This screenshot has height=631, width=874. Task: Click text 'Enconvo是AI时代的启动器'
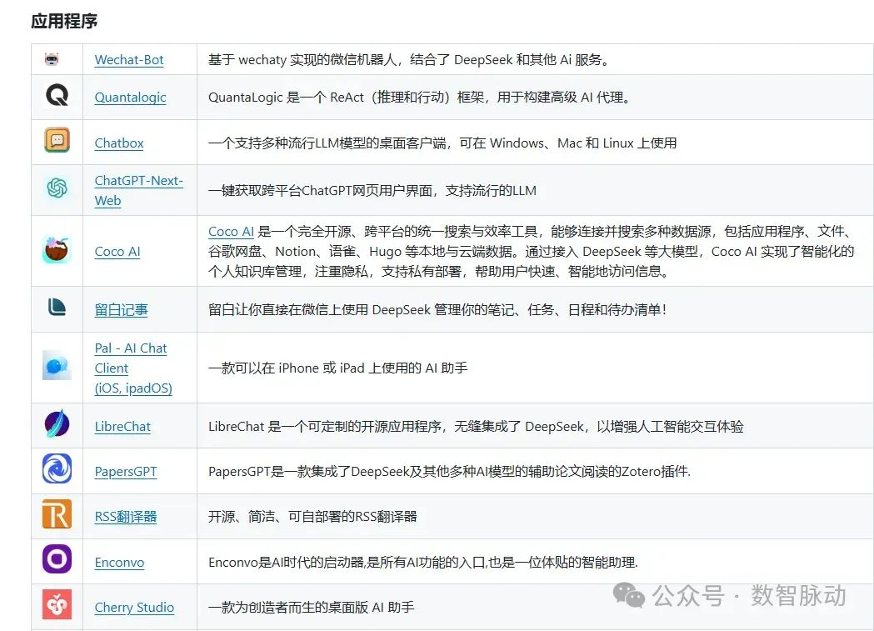point(287,563)
